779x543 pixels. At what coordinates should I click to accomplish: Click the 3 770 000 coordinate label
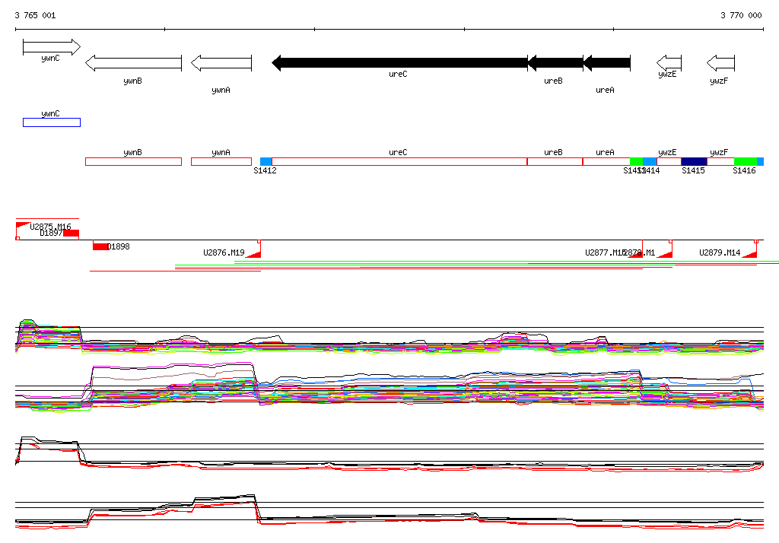tap(741, 15)
